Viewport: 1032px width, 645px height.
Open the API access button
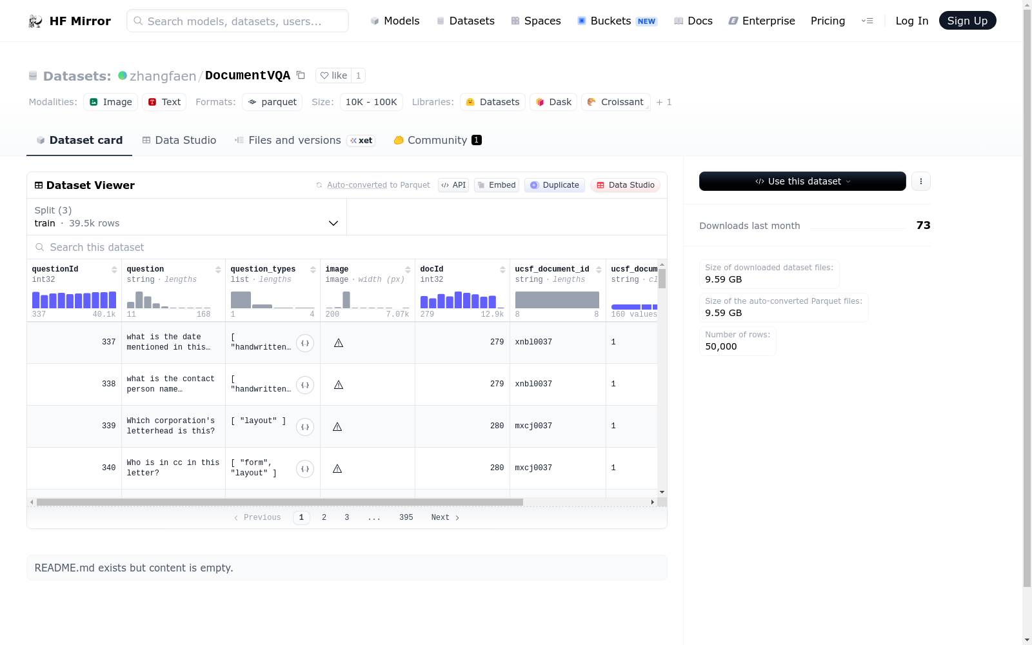(x=453, y=185)
